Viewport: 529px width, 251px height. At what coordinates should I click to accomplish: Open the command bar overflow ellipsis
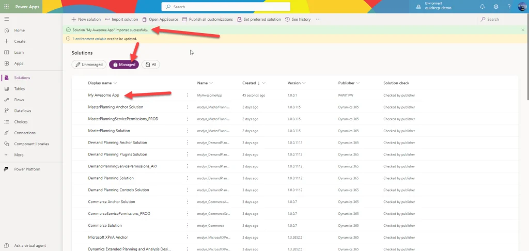(x=318, y=19)
